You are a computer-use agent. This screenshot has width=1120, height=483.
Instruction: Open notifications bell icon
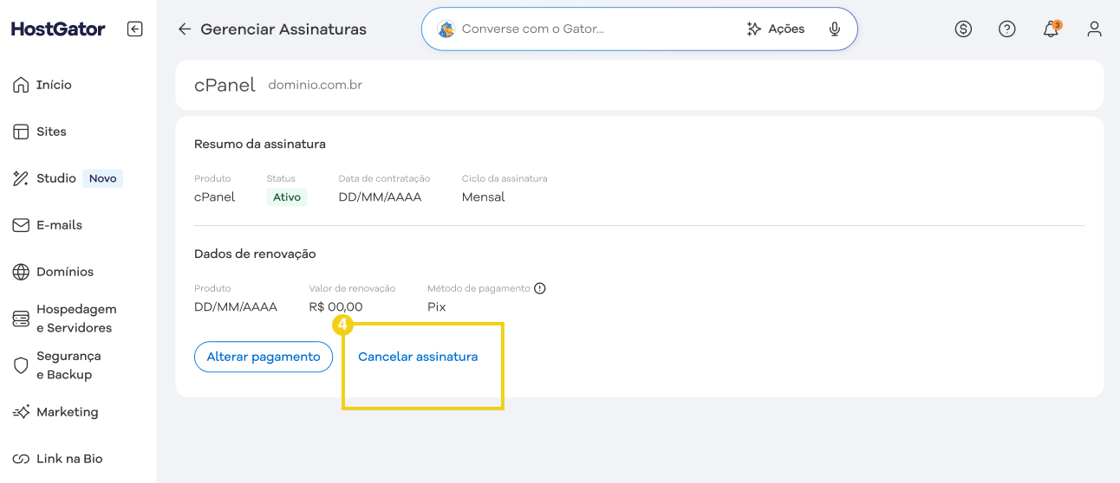click(1051, 29)
